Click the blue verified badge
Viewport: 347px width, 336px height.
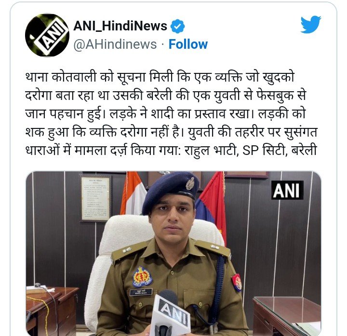click(x=177, y=26)
